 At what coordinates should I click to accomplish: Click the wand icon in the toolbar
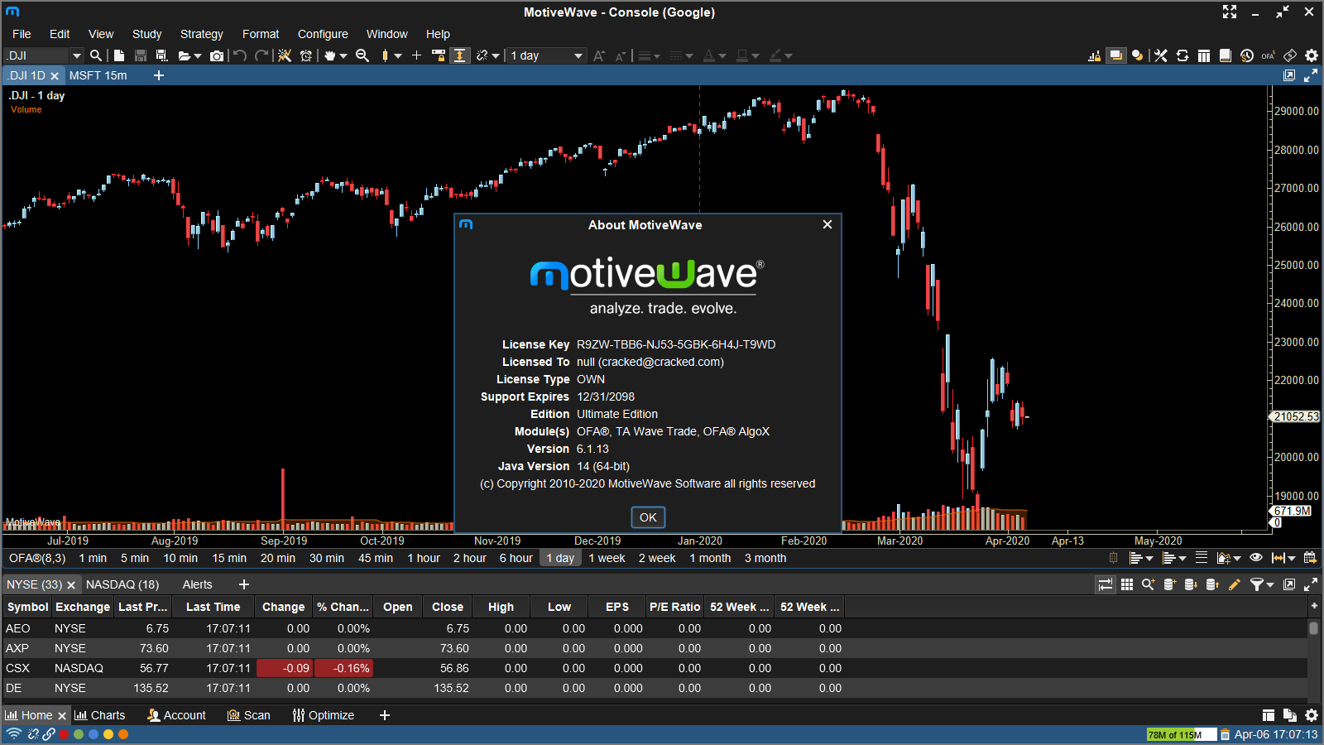(285, 55)
